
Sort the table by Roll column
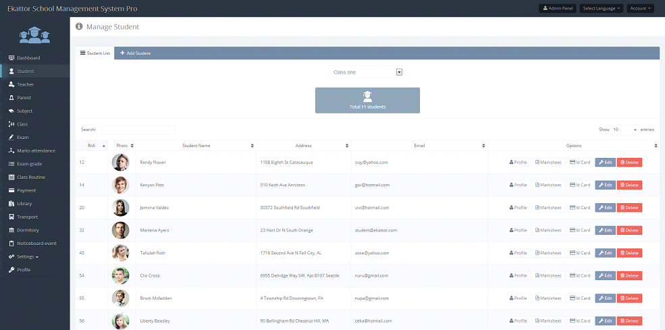(x=92, y=145)
